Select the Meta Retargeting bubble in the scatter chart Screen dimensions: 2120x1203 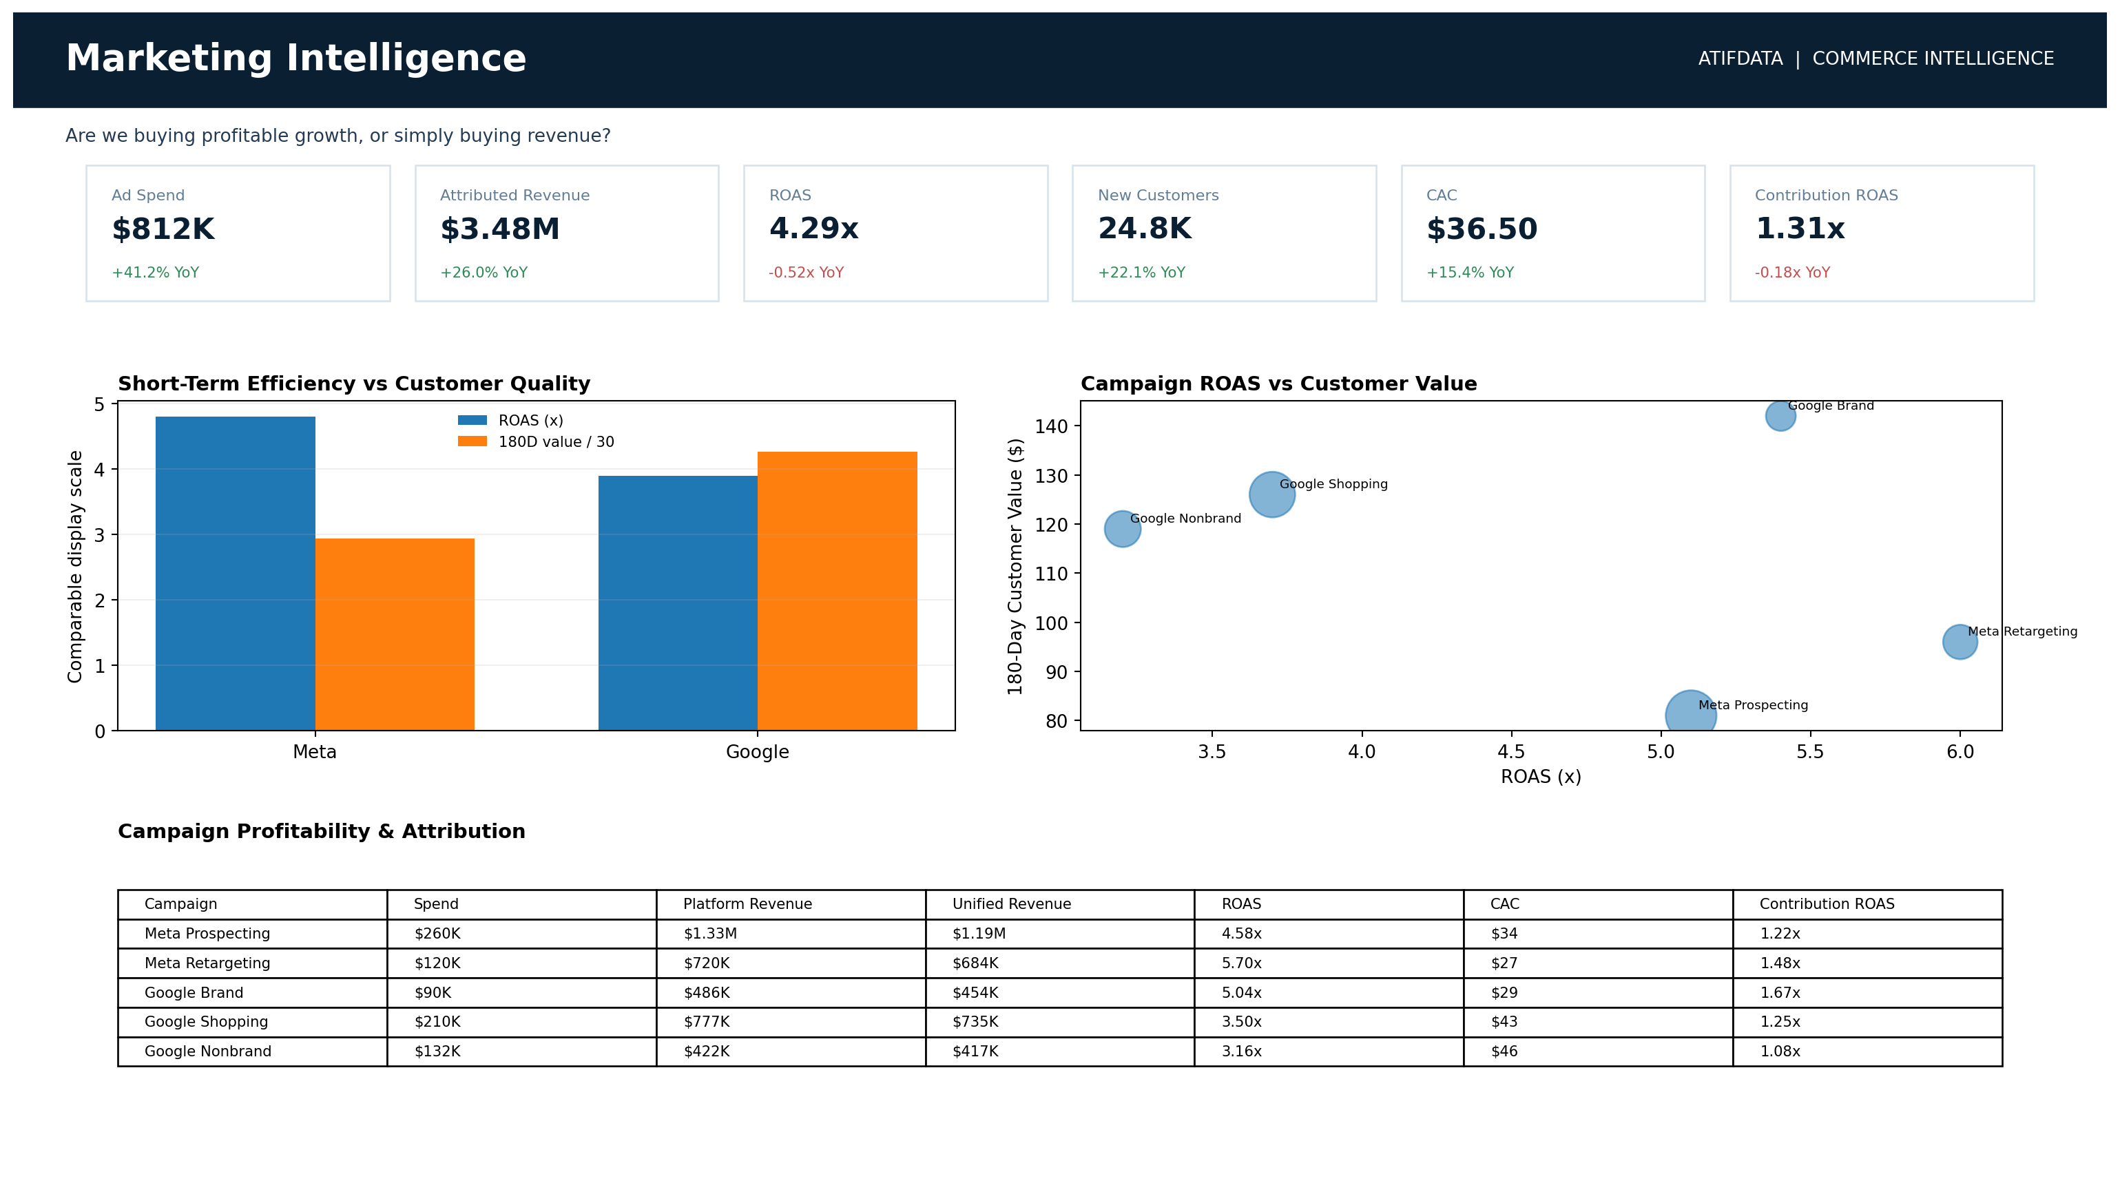1960,642
